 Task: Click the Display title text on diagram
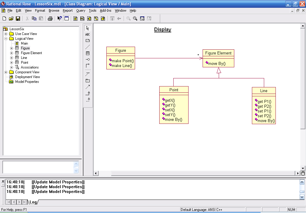click(163, 30)
